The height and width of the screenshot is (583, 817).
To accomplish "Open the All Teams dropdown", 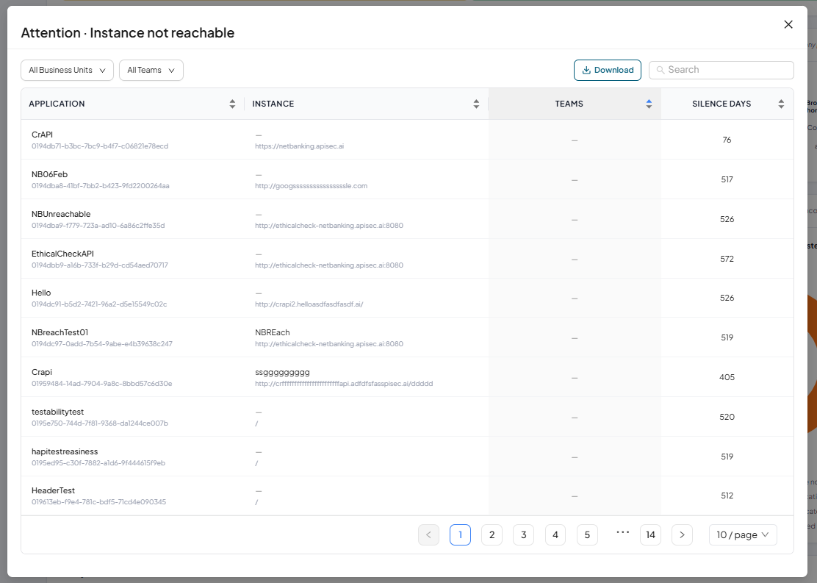I will point(151,71).
